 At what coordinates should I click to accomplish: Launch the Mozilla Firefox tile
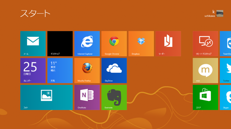point(87,70)
